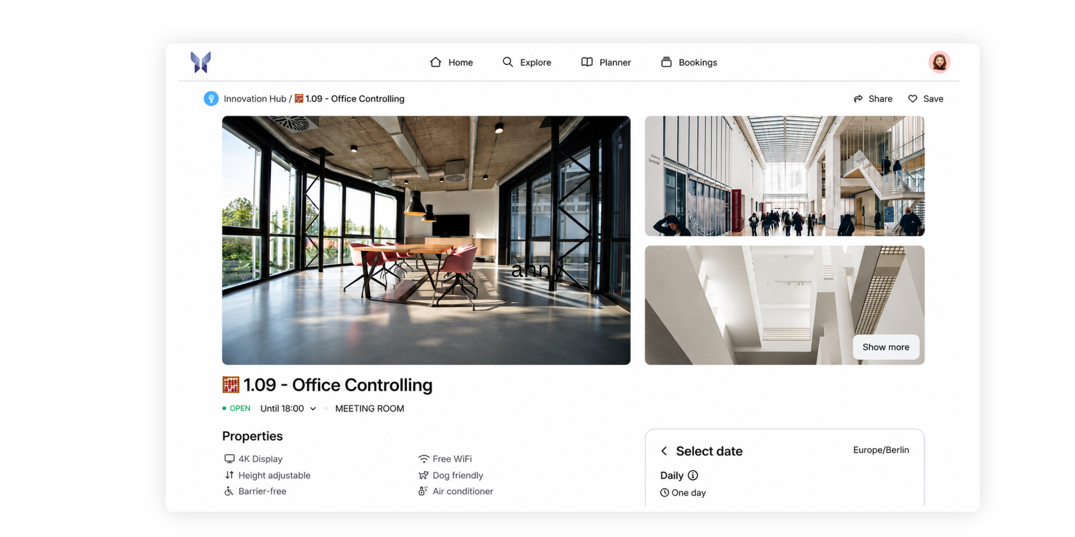Click the Height adjustable arrows icon
Viewport: 1075px width, 537px height.
[x=230, y=475]
